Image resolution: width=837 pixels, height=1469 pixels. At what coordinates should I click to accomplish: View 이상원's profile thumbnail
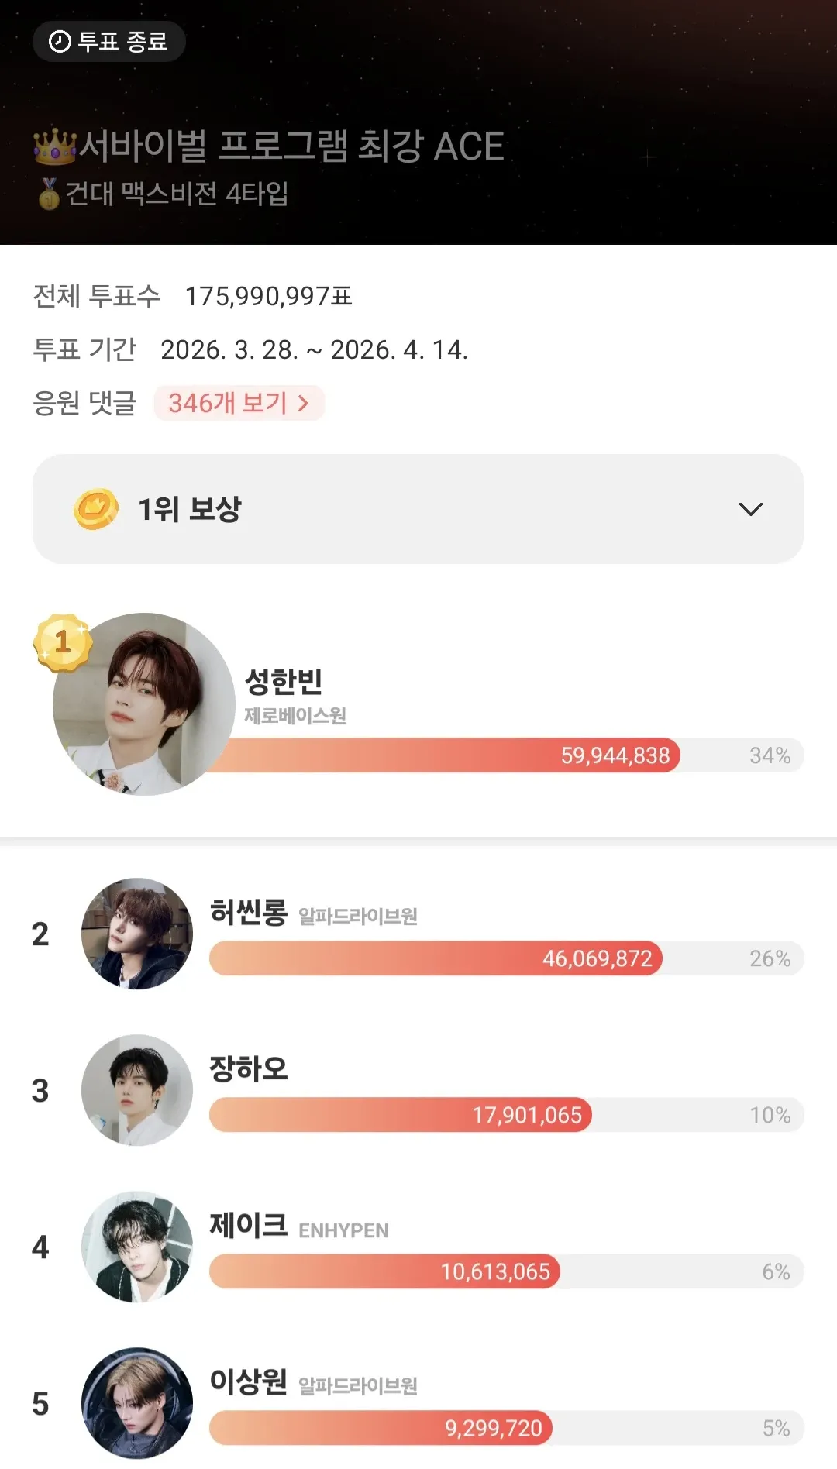(137, 1403)
